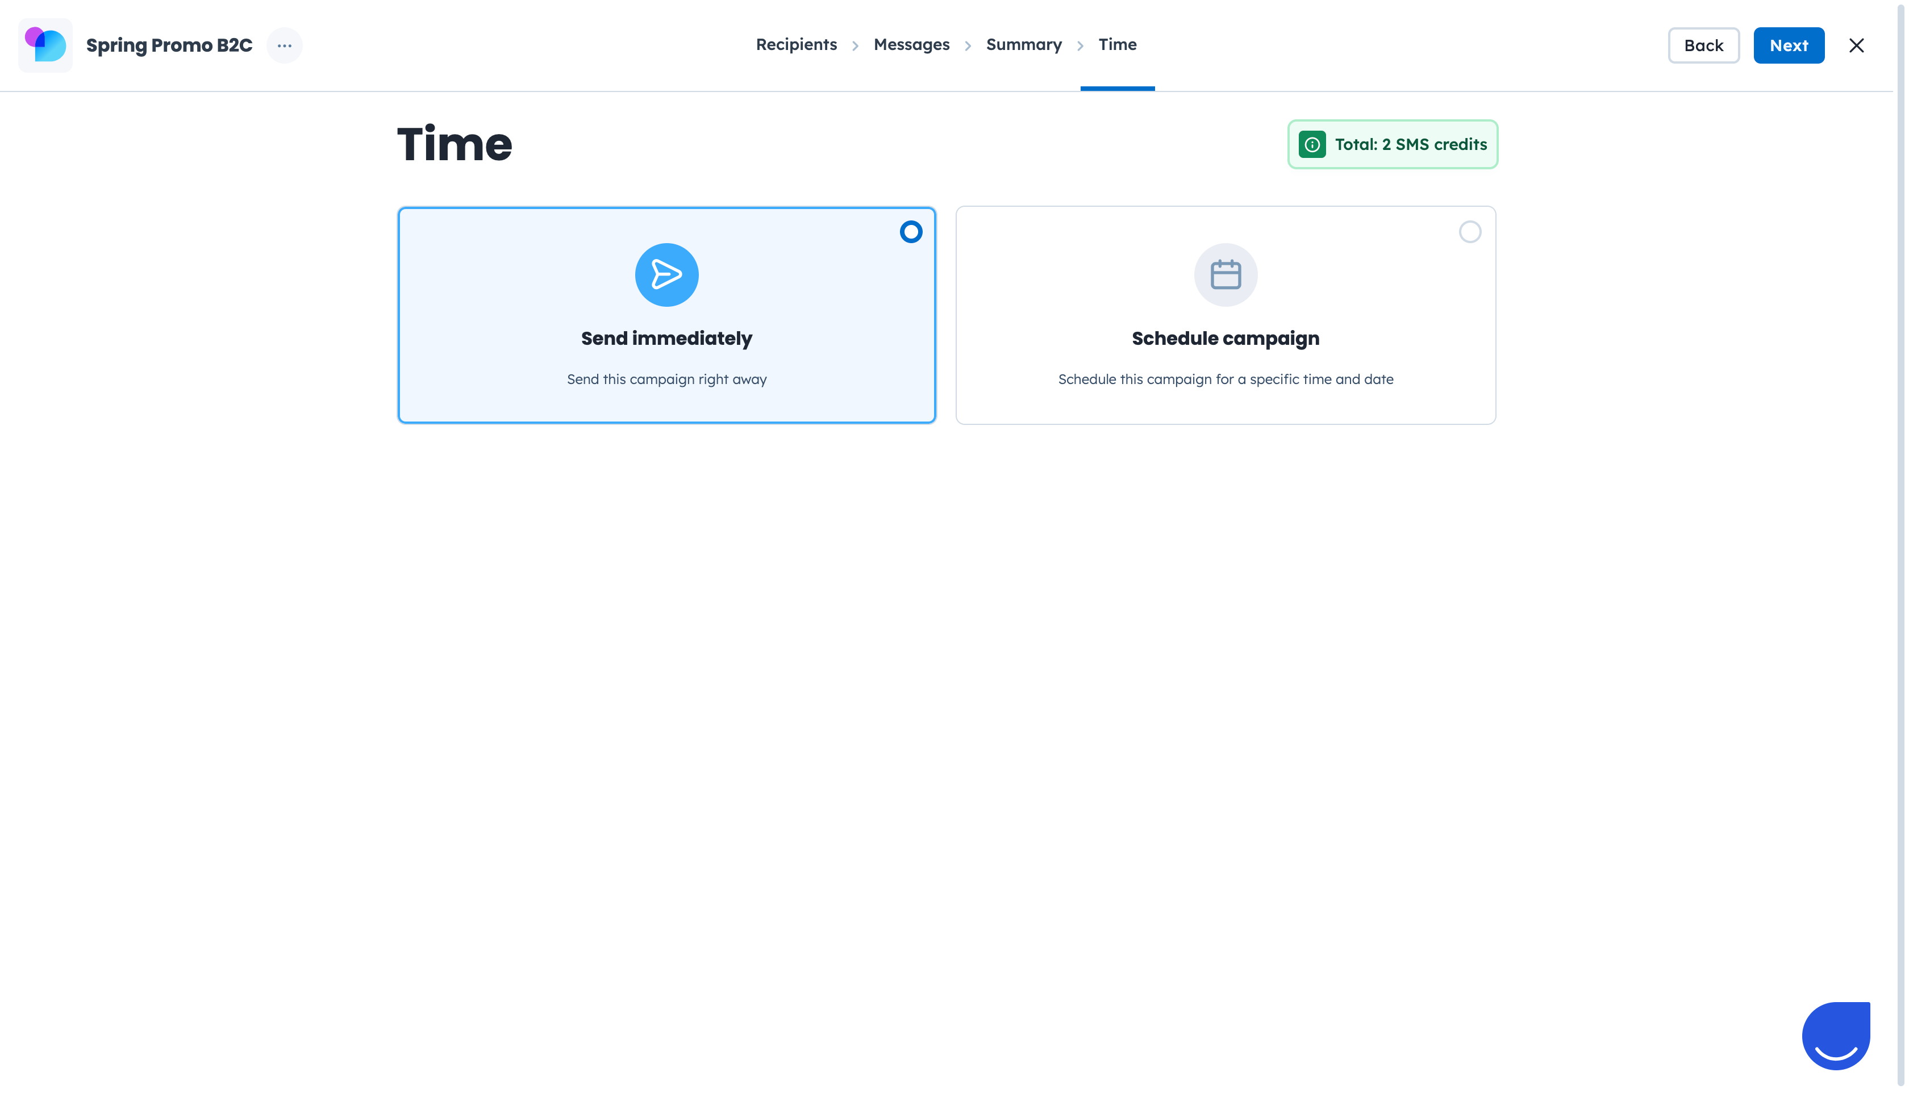
Task: Click the green info icon beside credits
Action: [x=1311, y=144]
